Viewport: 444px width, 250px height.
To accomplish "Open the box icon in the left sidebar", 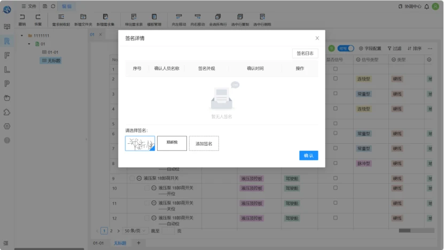I will coord(7,98).
